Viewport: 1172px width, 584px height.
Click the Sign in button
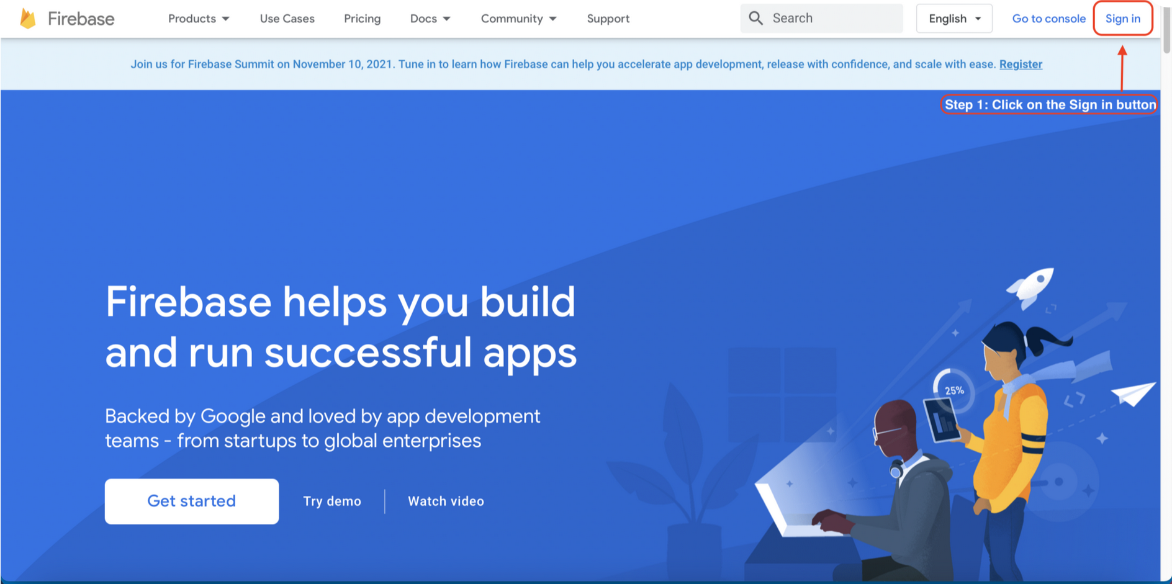[1123, 19]
